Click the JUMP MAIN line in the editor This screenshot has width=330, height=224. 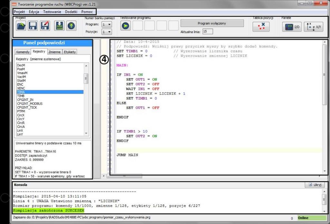127,155
